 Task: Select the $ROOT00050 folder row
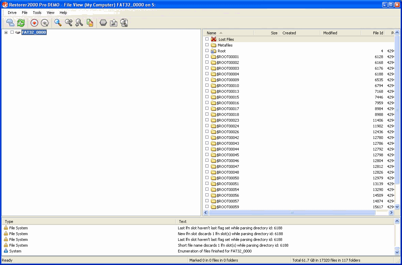(299, 178)
